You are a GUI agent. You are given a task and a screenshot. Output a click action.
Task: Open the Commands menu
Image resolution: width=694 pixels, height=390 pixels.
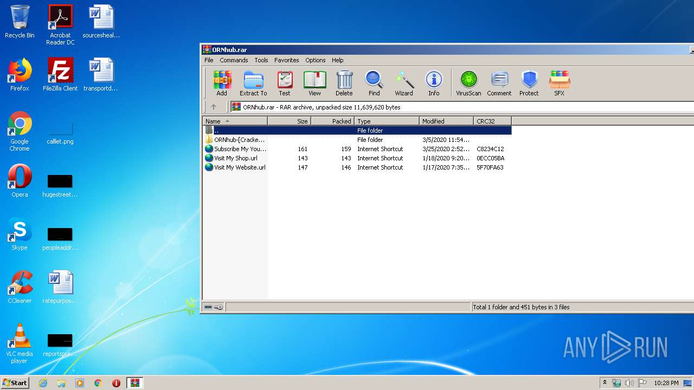234,60
